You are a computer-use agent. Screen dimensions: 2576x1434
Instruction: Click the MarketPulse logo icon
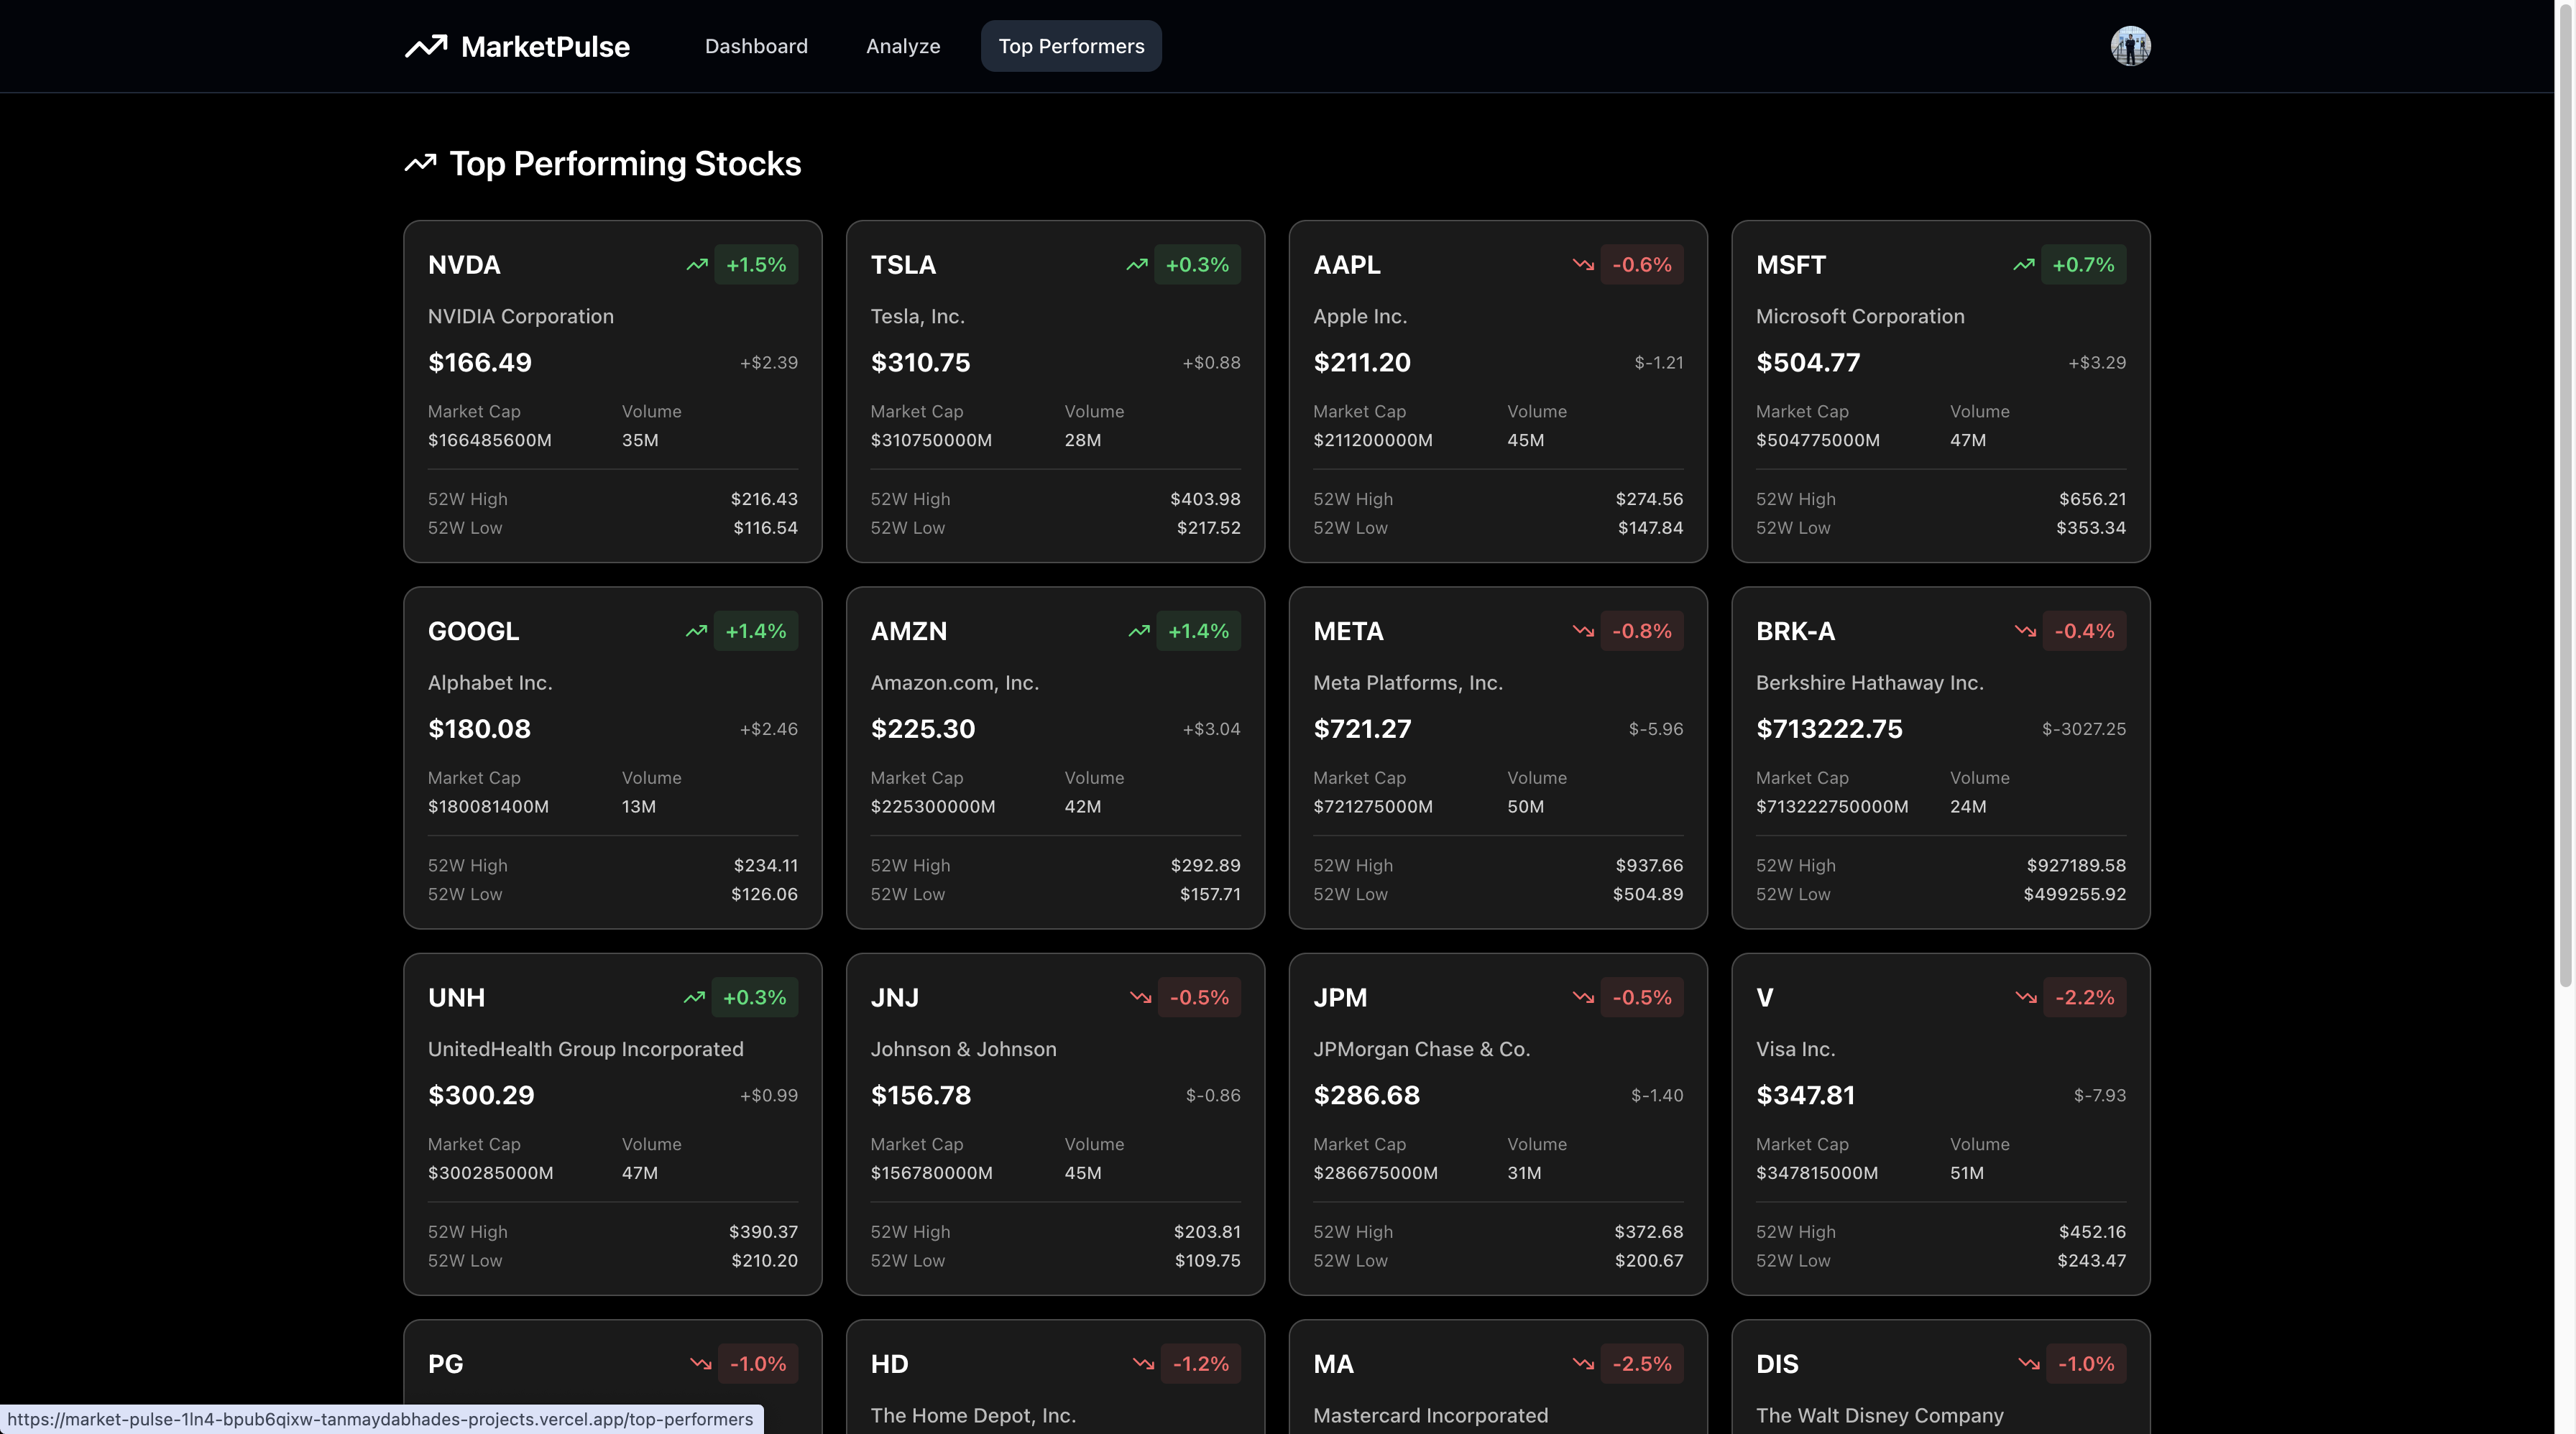point(426,46)
